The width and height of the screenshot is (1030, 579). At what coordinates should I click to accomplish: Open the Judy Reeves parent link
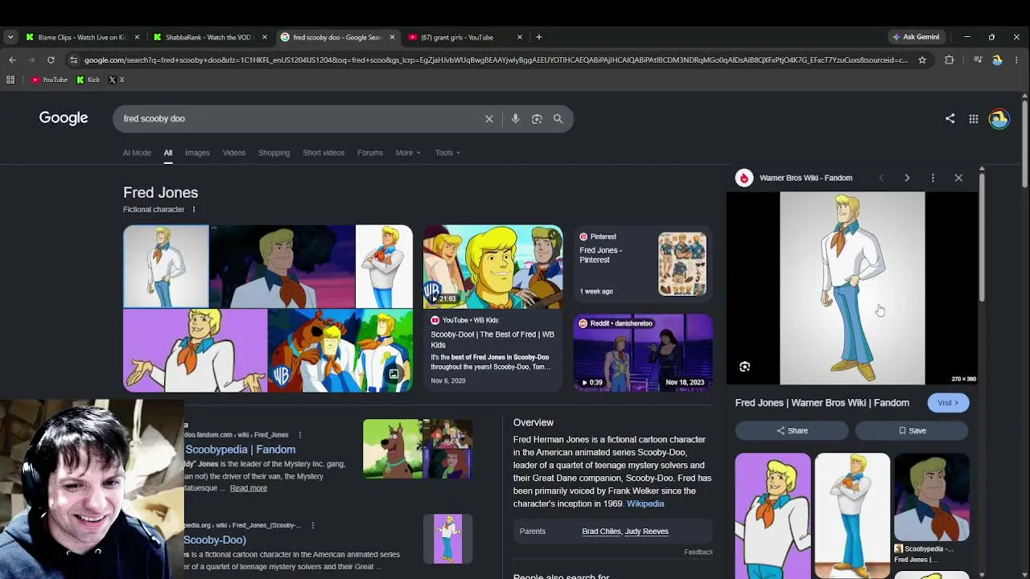point(647,532)
